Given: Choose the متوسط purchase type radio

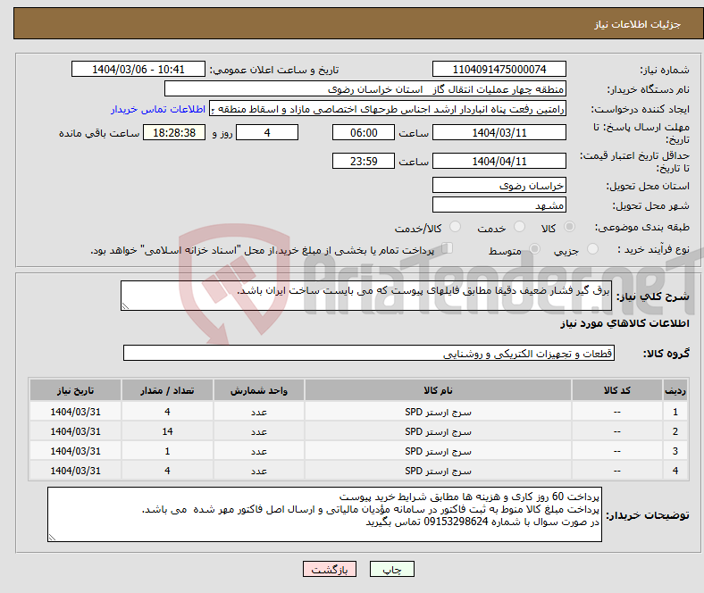Looking at the screenshot, I should click(x=535, y=248).
